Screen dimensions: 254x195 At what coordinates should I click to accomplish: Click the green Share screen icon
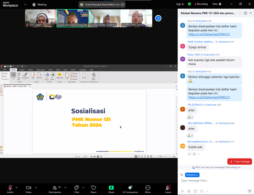point(111,187)
